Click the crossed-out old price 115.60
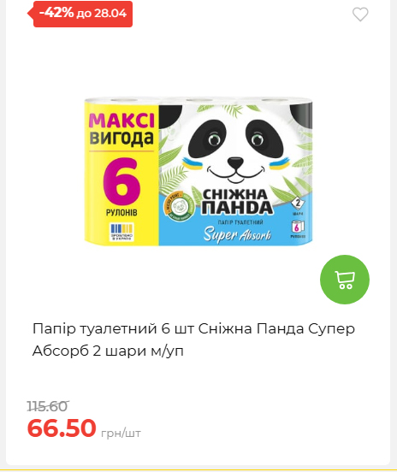Screen dimensions: 397x472 point(48,406)
